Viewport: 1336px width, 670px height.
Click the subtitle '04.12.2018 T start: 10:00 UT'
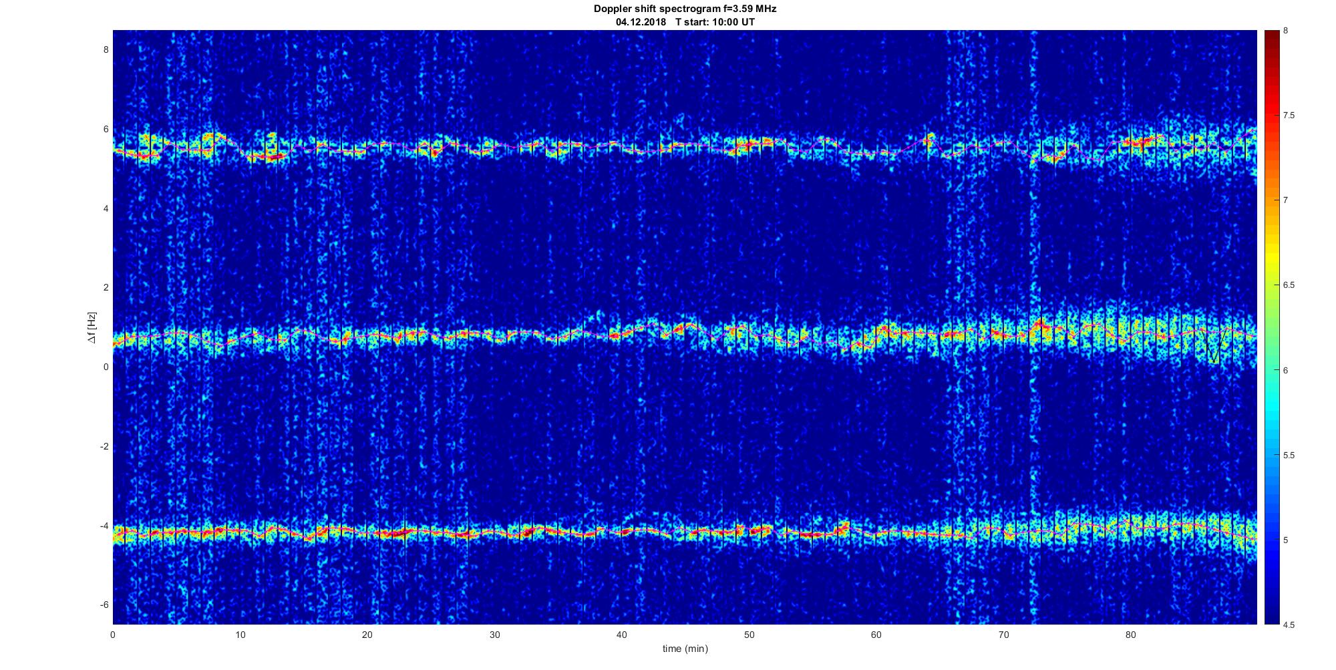tap(685, 22)
